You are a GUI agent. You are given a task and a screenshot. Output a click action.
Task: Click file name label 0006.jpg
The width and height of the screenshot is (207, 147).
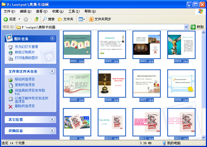pos(112,100)
